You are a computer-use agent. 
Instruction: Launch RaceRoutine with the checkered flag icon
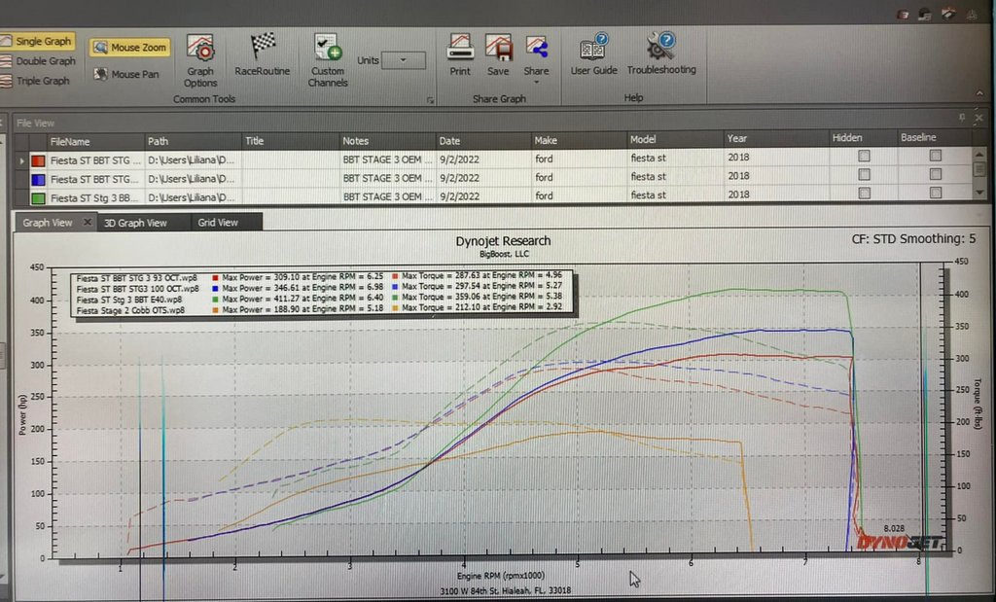pyautogui.click(x=263, y=55)
